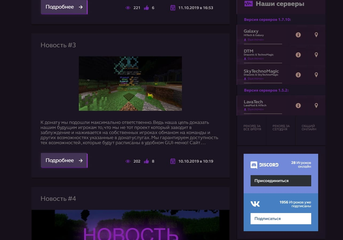
Task: Click the 28 Игроков онлайн text
Action: [301, 164]
